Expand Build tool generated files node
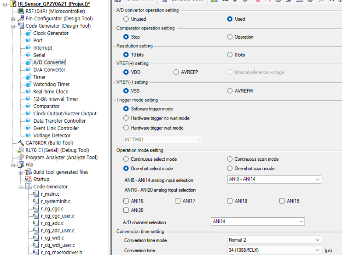 (x=21, y=172)
